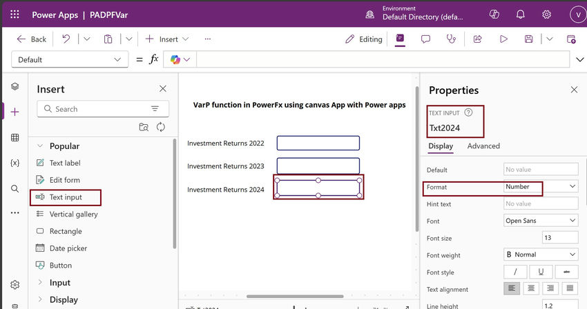Viewport: 587px width, 309px height.
Task: Set text alignment to center
Action: 530,288
